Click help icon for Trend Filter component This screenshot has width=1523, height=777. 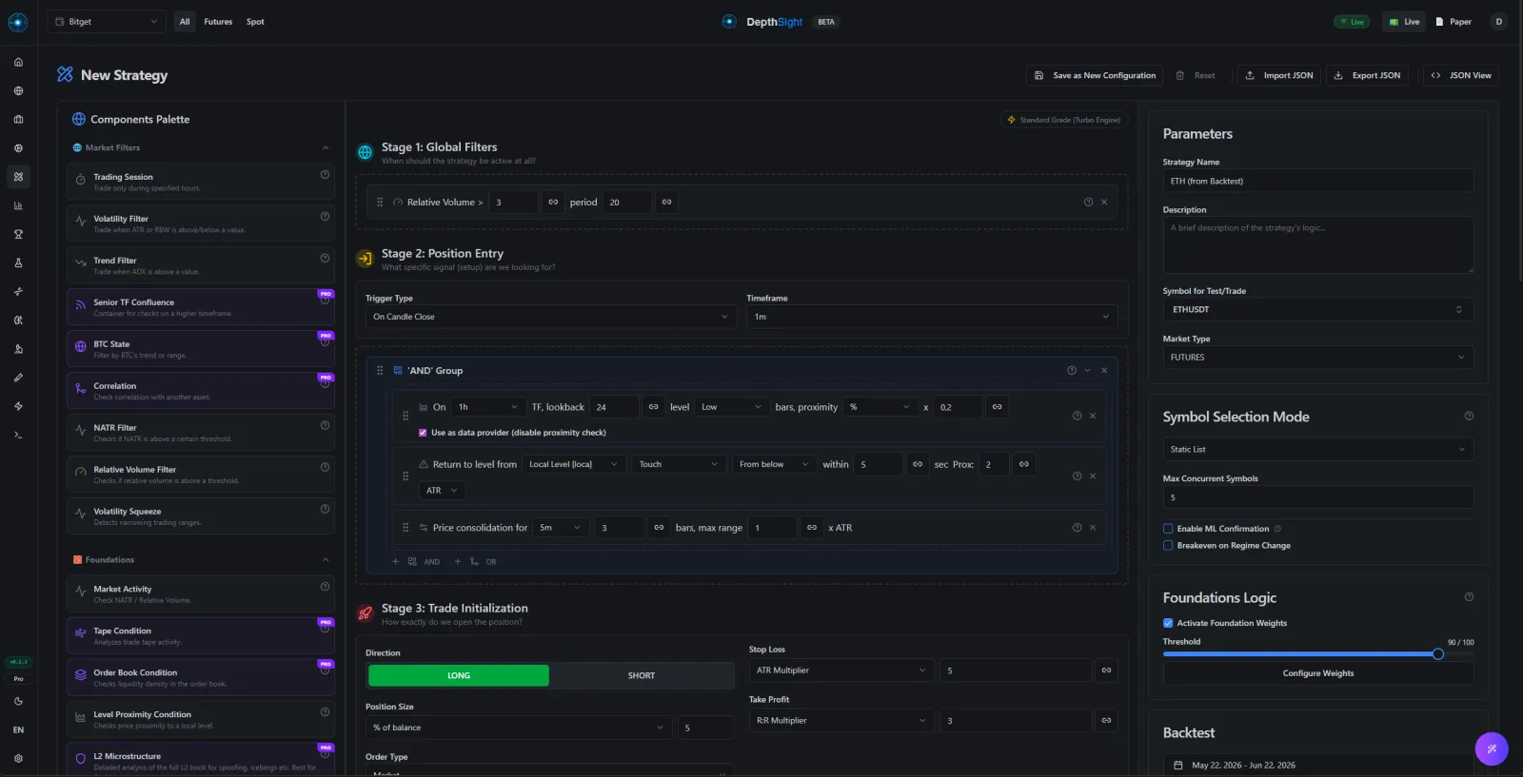coord(325,258)
